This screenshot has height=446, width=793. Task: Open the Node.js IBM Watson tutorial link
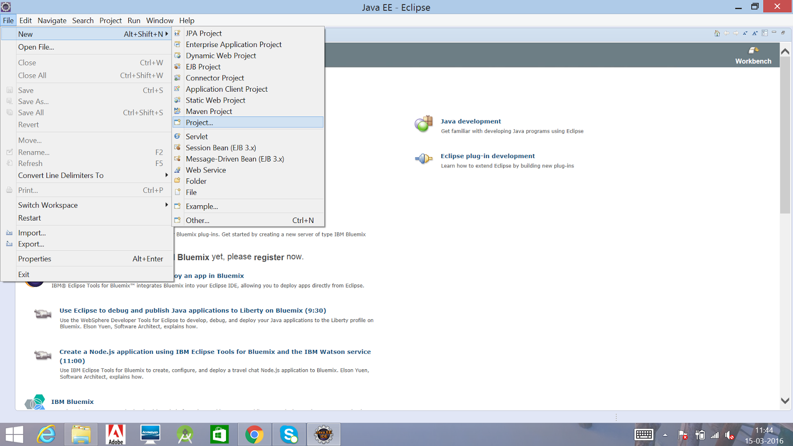tap(215, 356)
